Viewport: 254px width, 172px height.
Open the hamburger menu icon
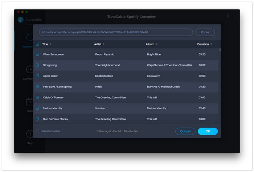coord(234,16)
